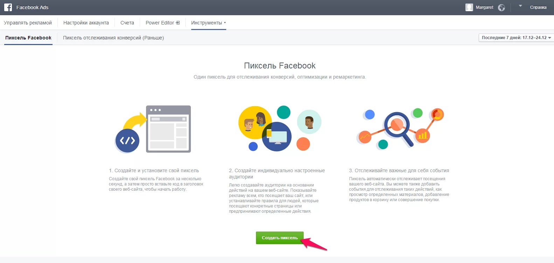Click step 1 heading Создайте и установите свой пиксель

(154, 170)
